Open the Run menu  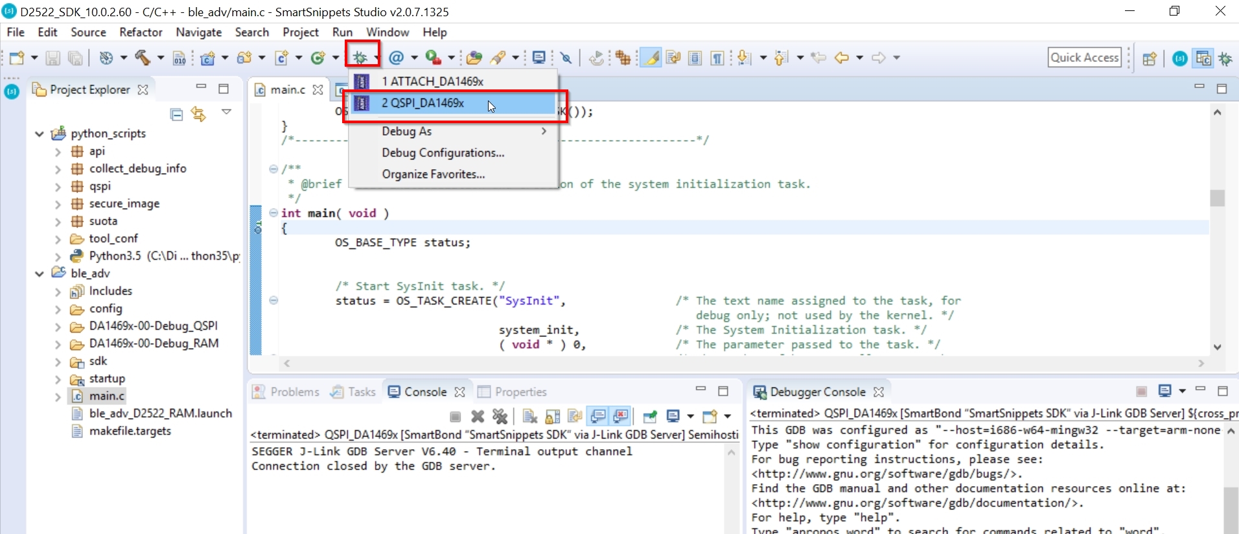pos(342,32)
